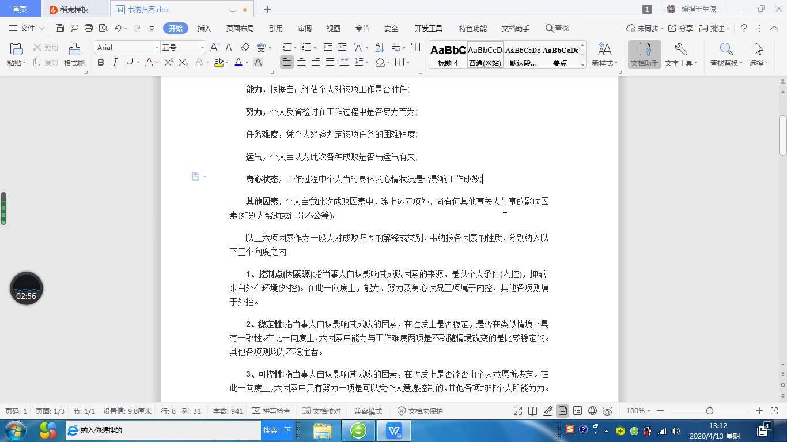The image size is (787, 442).
Task: Increase font size with A+ icon
Action: click(x=214, y=47)
